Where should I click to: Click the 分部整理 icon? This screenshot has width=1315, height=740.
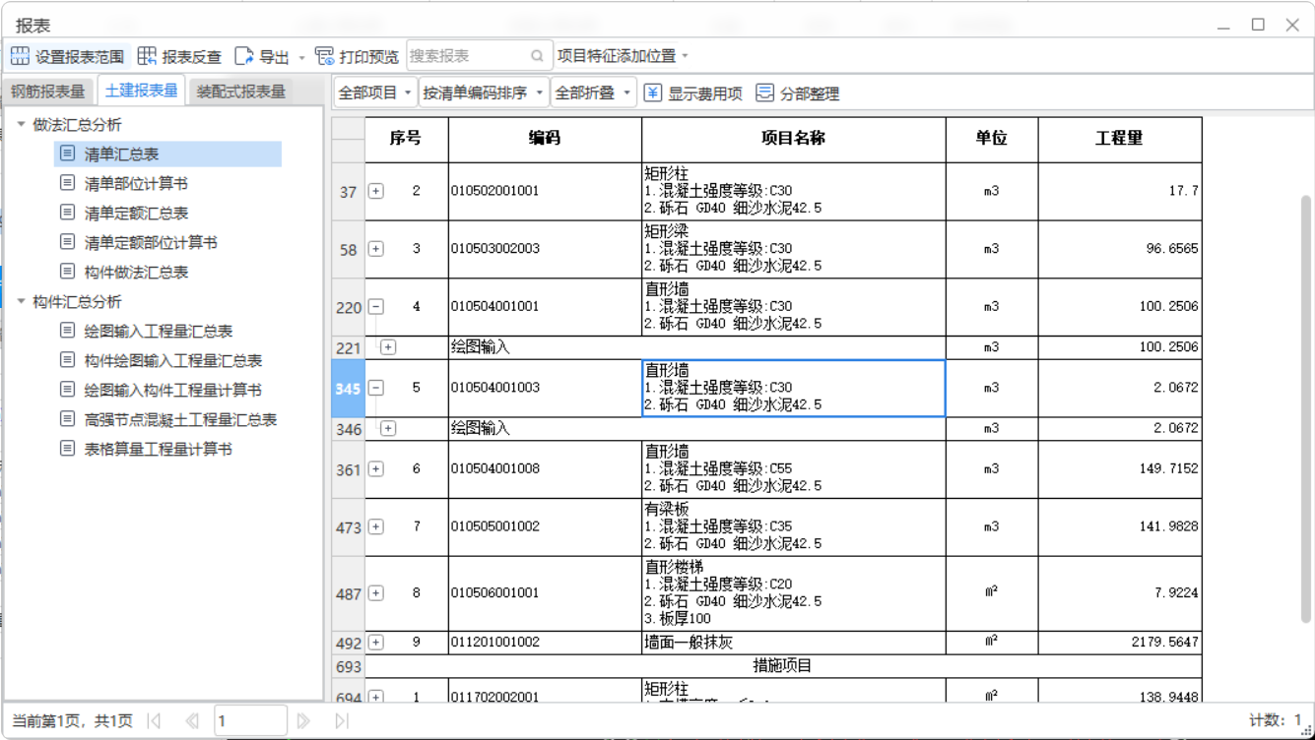click(x=765, y=92)
